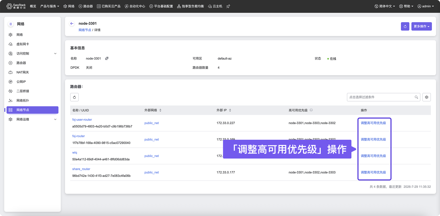Select 网络节点 in the sidebar

point(32,110)
